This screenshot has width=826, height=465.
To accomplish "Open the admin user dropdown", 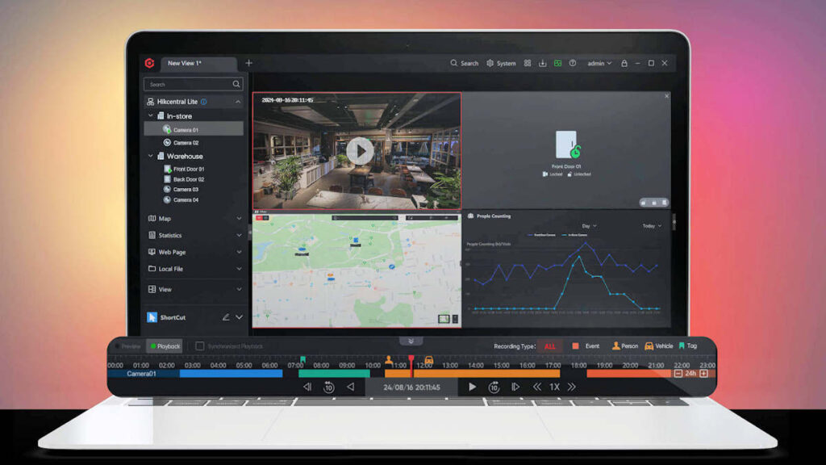I will (x=599, y=63).
